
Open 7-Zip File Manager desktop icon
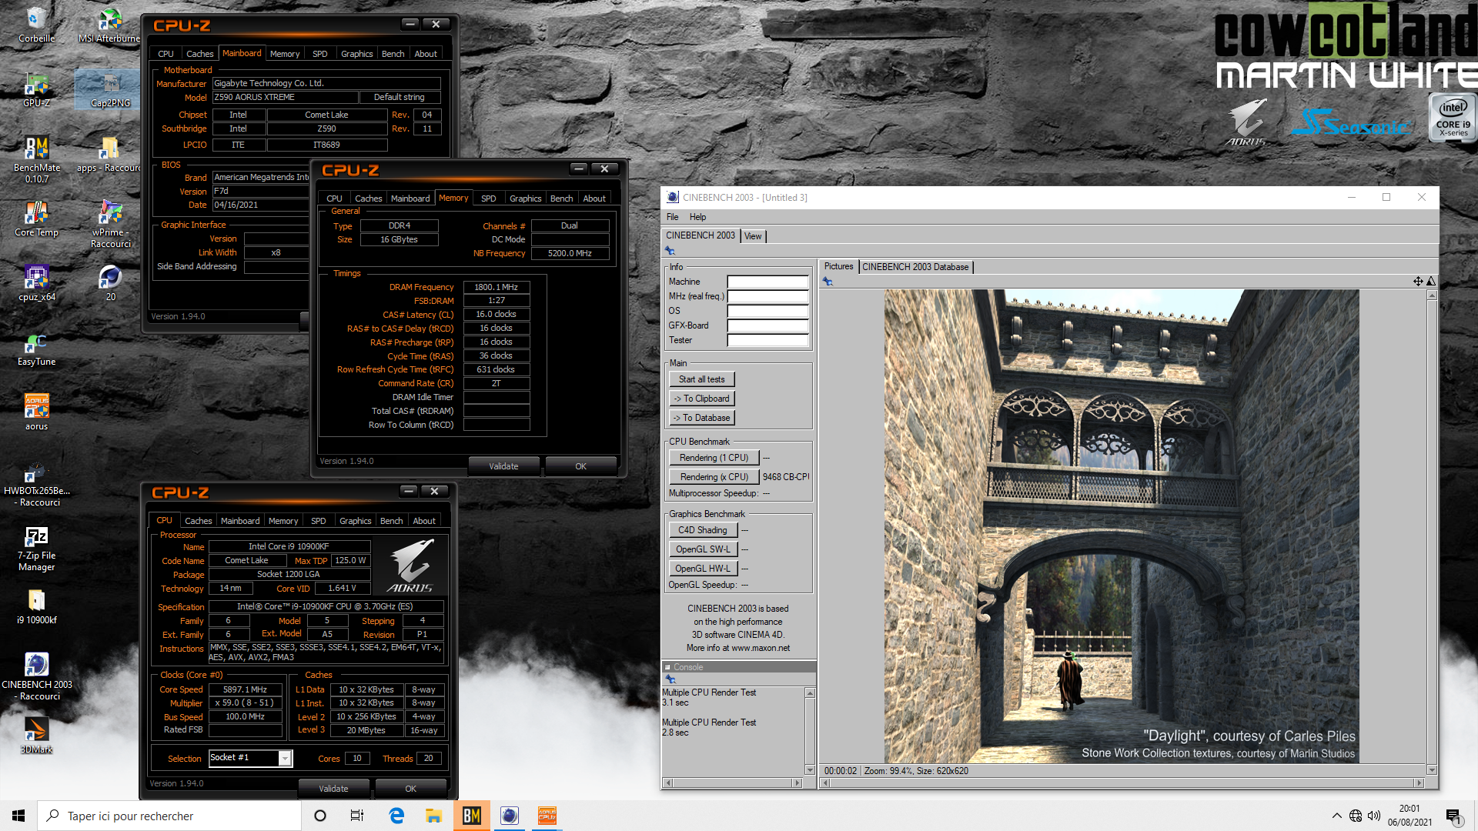(36, 547)
